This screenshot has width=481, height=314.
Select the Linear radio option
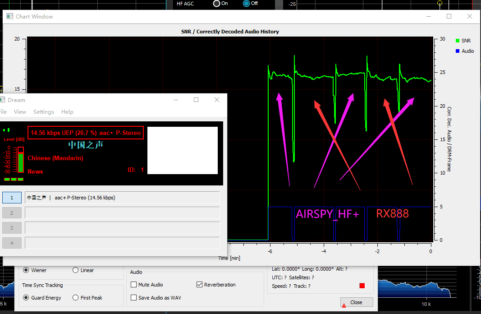[76, 270]
